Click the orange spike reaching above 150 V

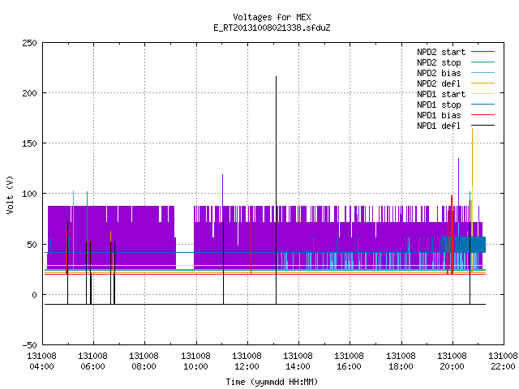(472, 159)
